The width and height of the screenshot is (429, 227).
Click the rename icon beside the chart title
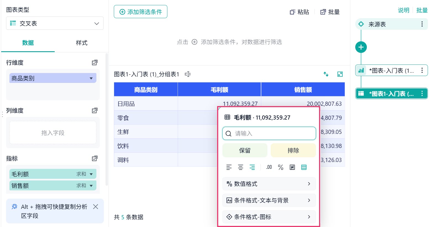click(188, 74)
